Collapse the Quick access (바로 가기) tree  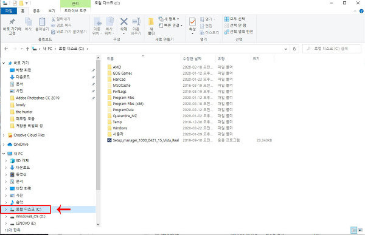(4, 63)
